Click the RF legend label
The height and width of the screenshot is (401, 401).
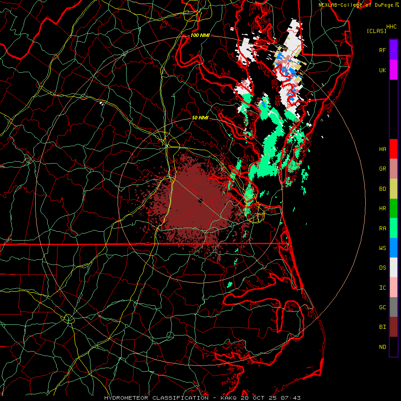pos(383,50)
